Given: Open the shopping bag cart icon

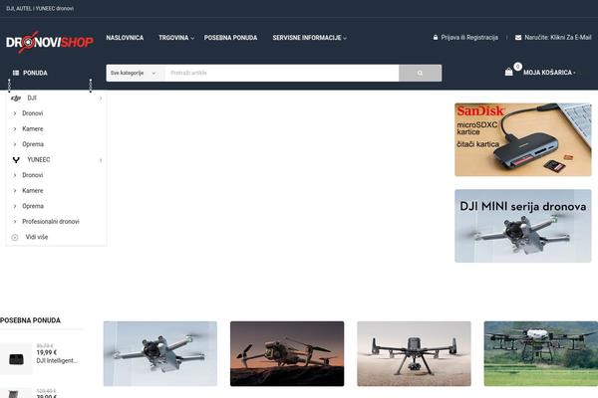Looking at the screenshot, I should pos(508,72).
